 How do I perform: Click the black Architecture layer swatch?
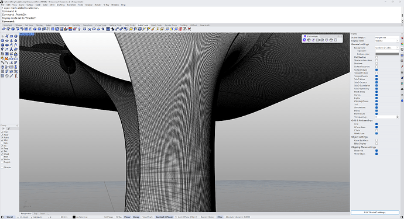pos(74,217)
